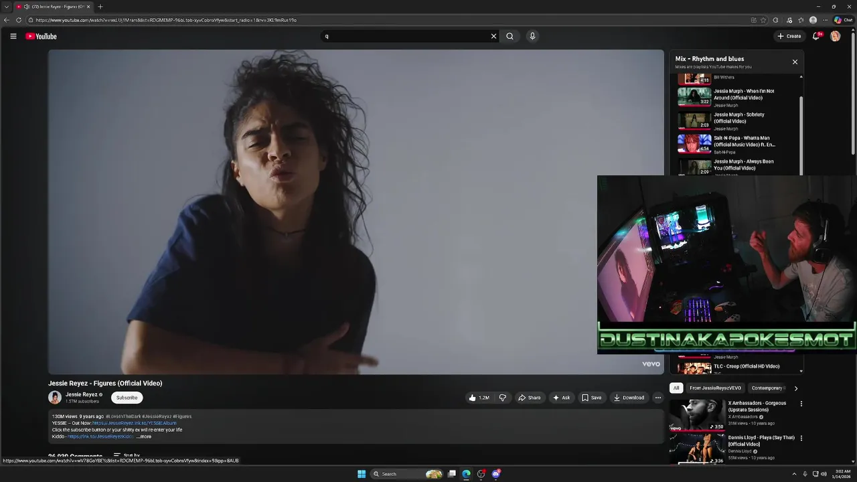Select the All filter chip
The height and width of the screenshot is (482, 857).
[676, 388]
